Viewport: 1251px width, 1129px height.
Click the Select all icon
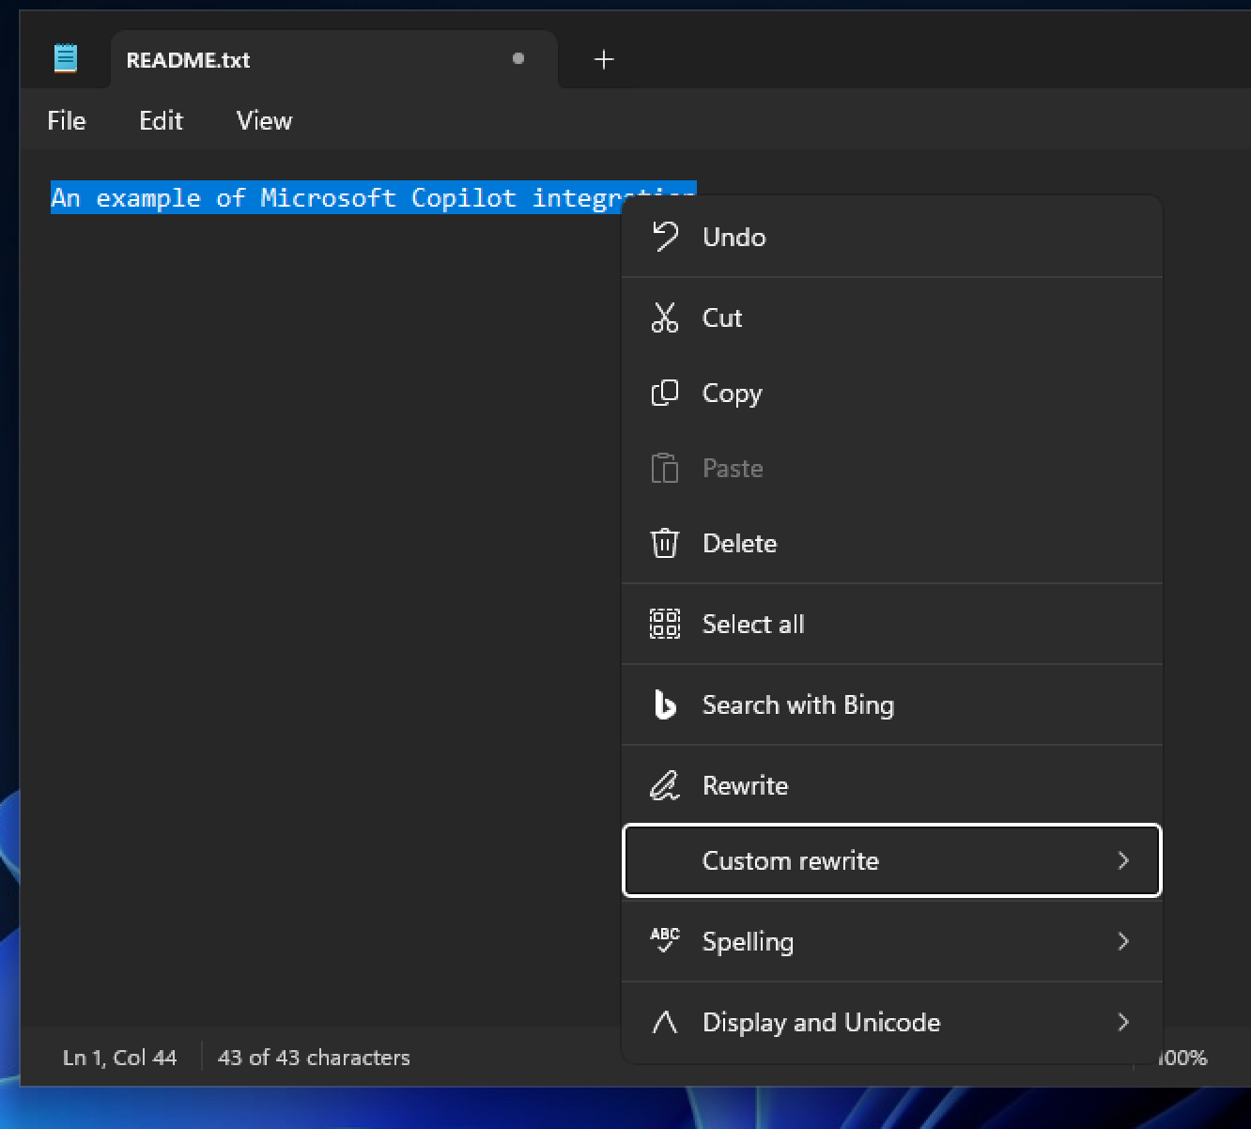pos(666,624)
